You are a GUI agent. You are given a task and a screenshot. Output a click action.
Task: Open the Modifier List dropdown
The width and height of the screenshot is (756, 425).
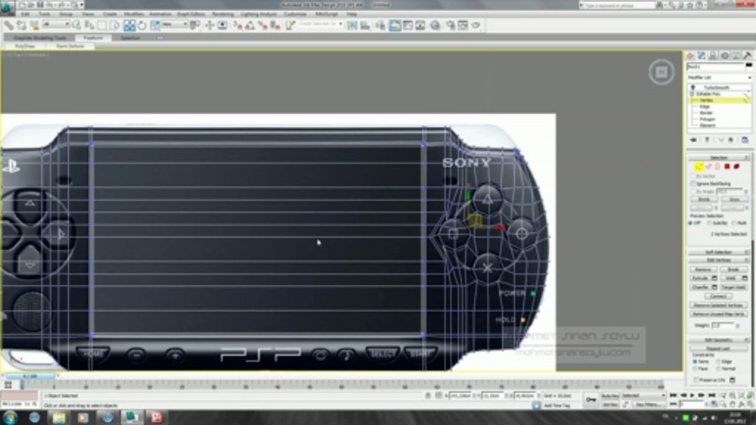719,77
